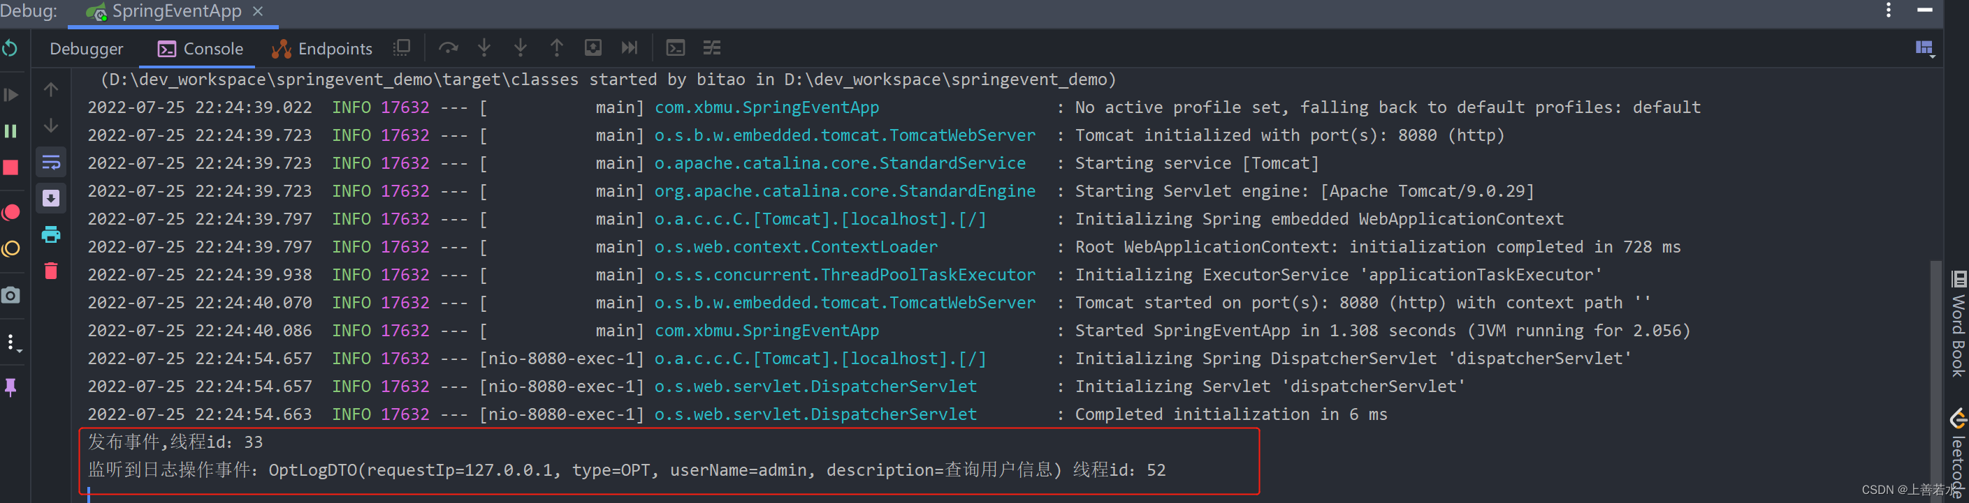Open the debug panel kebab options menu
1969x503 pixels.
pos(1889,10)
